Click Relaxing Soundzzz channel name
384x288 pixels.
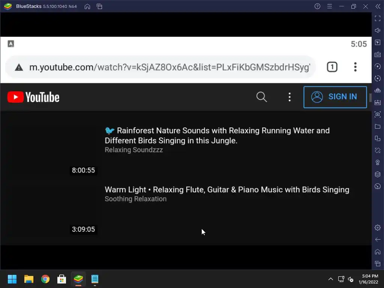coord(134,150)
